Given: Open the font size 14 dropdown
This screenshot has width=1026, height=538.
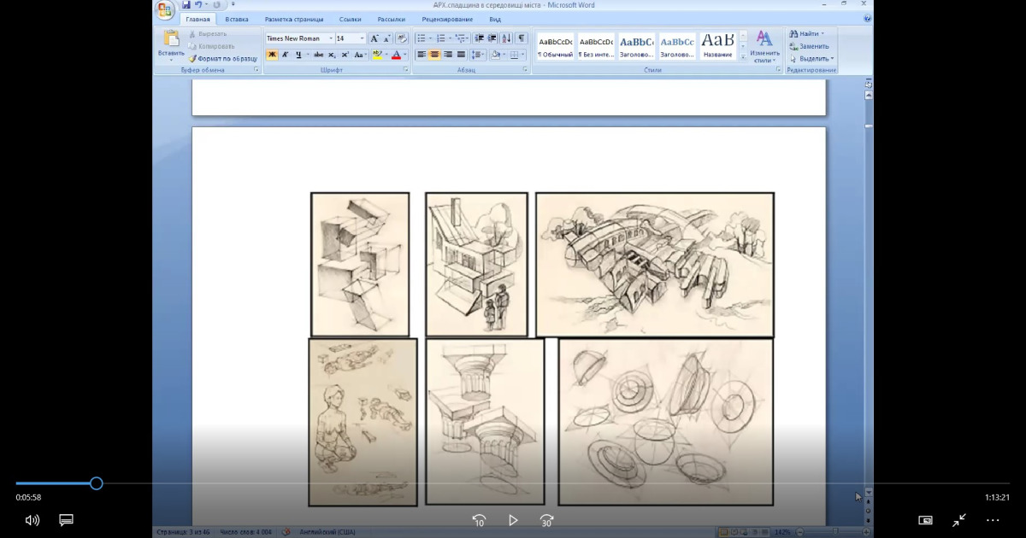Looking at the screenshot, I should point(363,38).
